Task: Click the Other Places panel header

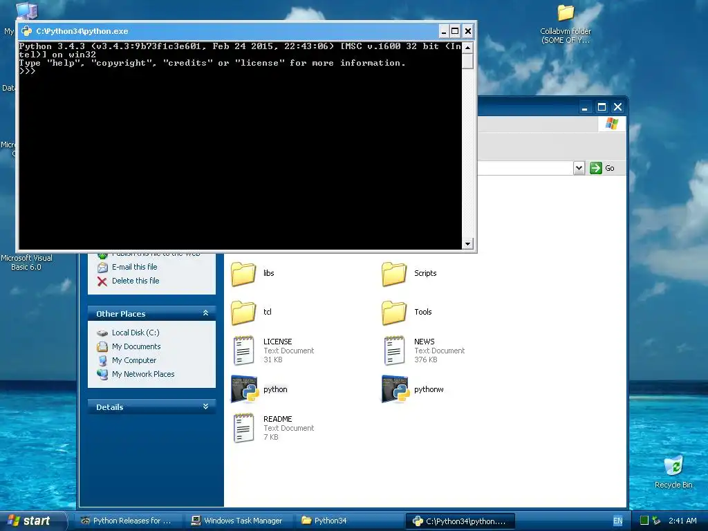Action: 151,313
